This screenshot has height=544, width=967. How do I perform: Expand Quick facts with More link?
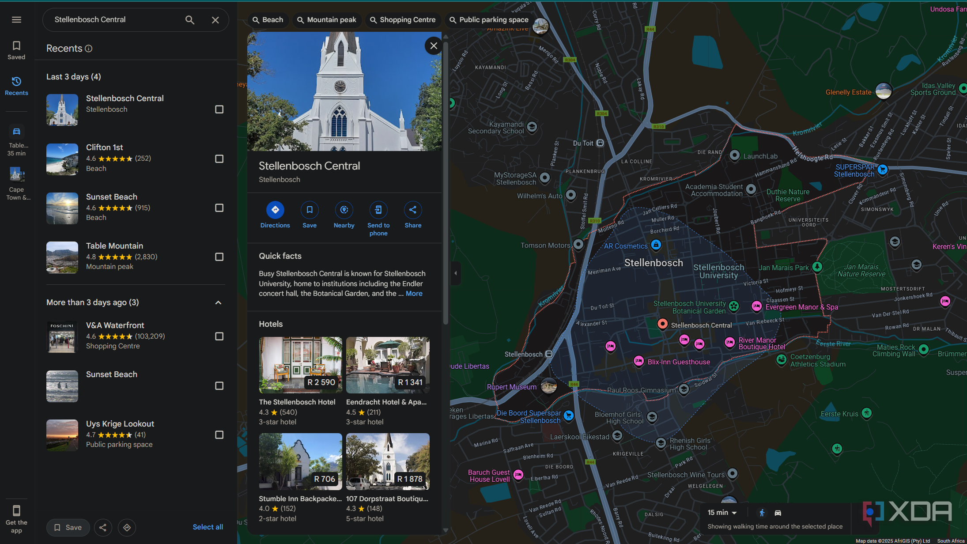tap(414, 294)
